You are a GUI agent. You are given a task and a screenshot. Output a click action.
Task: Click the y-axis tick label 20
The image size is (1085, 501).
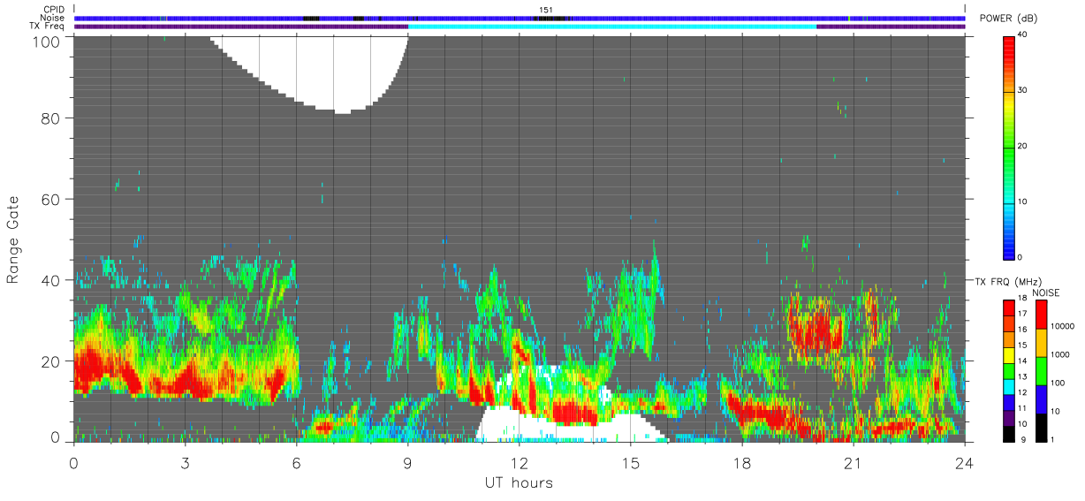(x=52, y=361)
